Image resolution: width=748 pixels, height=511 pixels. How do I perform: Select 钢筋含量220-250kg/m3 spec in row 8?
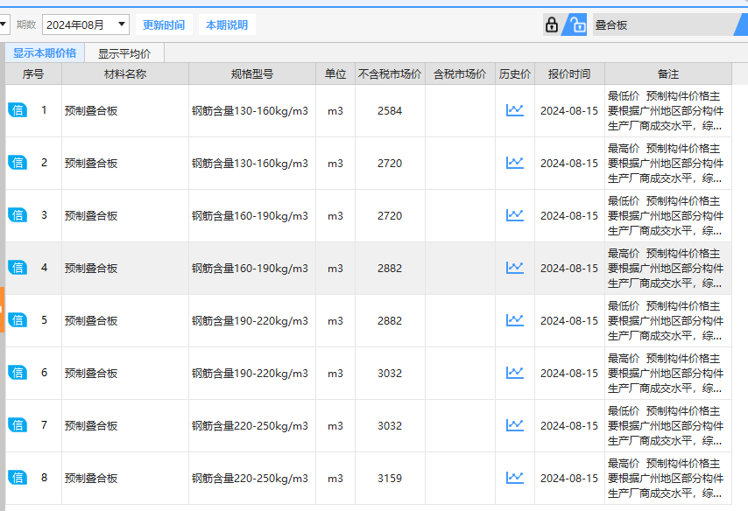[250, 478]
